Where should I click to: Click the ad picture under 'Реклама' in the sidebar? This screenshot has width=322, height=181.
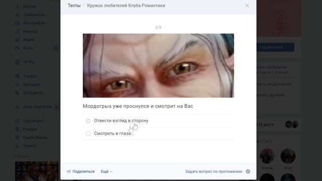pyautogui.click(x=37, y=171)
